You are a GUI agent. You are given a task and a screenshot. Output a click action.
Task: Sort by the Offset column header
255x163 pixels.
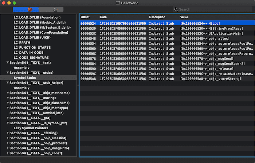point(89,17)
